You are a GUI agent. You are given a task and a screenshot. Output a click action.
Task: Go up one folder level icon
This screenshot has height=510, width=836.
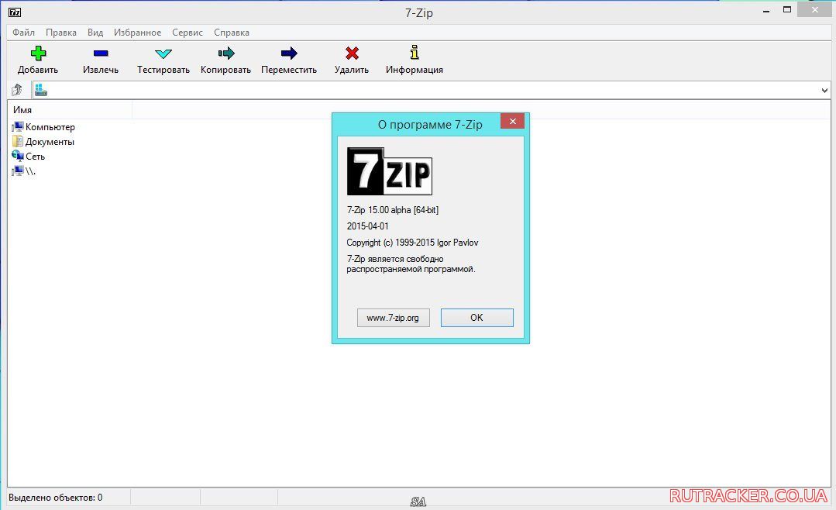pyautogui.click(x=17, y=90)
